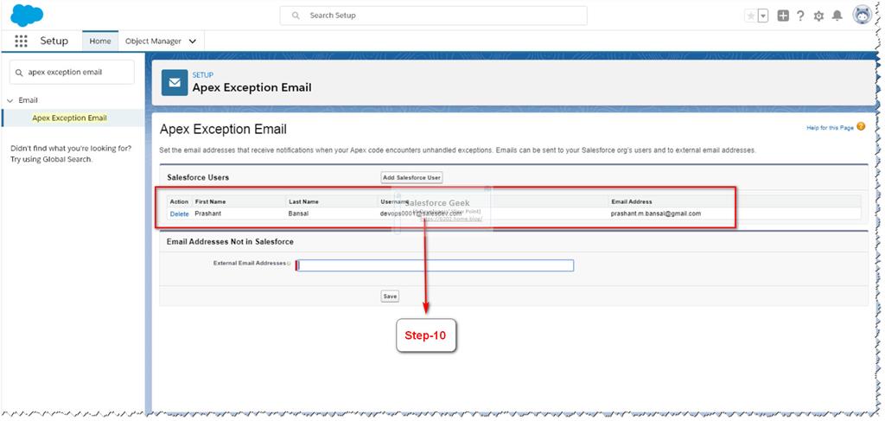Open Global Actions plus icon
Screen dimensions: 885x421
pyautogui.click(x=782, y=16)
